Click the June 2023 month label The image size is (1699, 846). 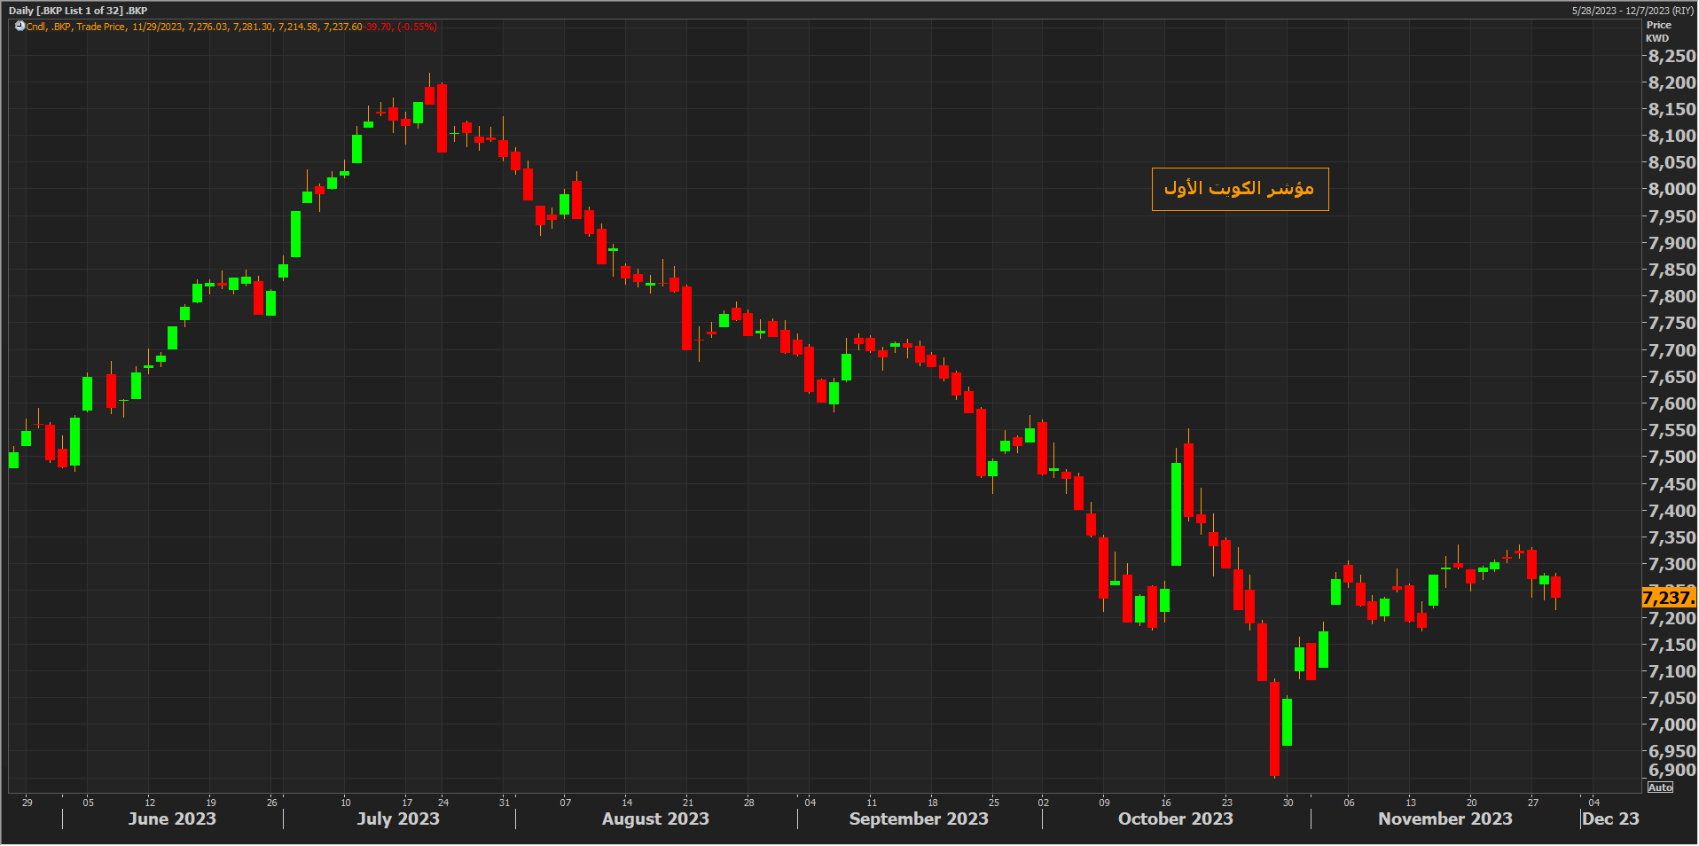[172, 819]
